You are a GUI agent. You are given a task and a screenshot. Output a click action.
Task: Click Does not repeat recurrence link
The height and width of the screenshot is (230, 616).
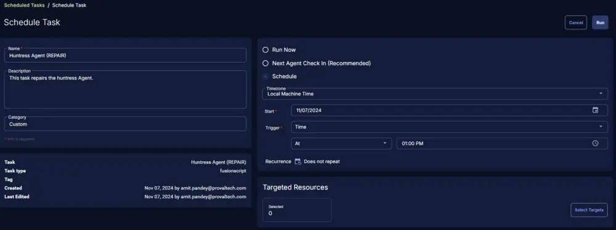(322, 161)
